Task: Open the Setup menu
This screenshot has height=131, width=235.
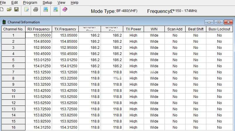Action: point(47,3)
